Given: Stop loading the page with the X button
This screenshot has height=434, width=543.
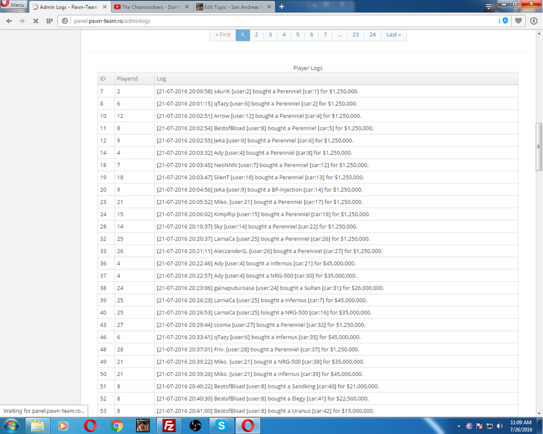Looking at the screenshot, I should click(35, 21).
